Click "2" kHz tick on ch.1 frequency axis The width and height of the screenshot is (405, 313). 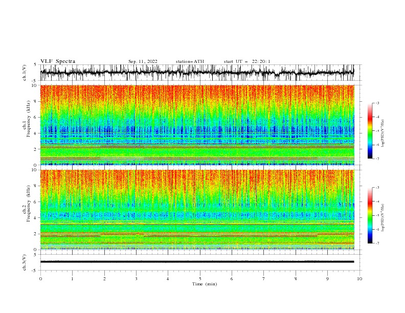click(x=36, y=149)
